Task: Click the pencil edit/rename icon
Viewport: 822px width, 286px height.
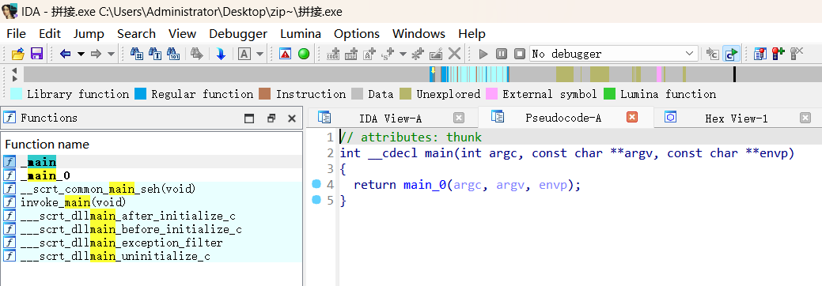Action: point(436,54)
